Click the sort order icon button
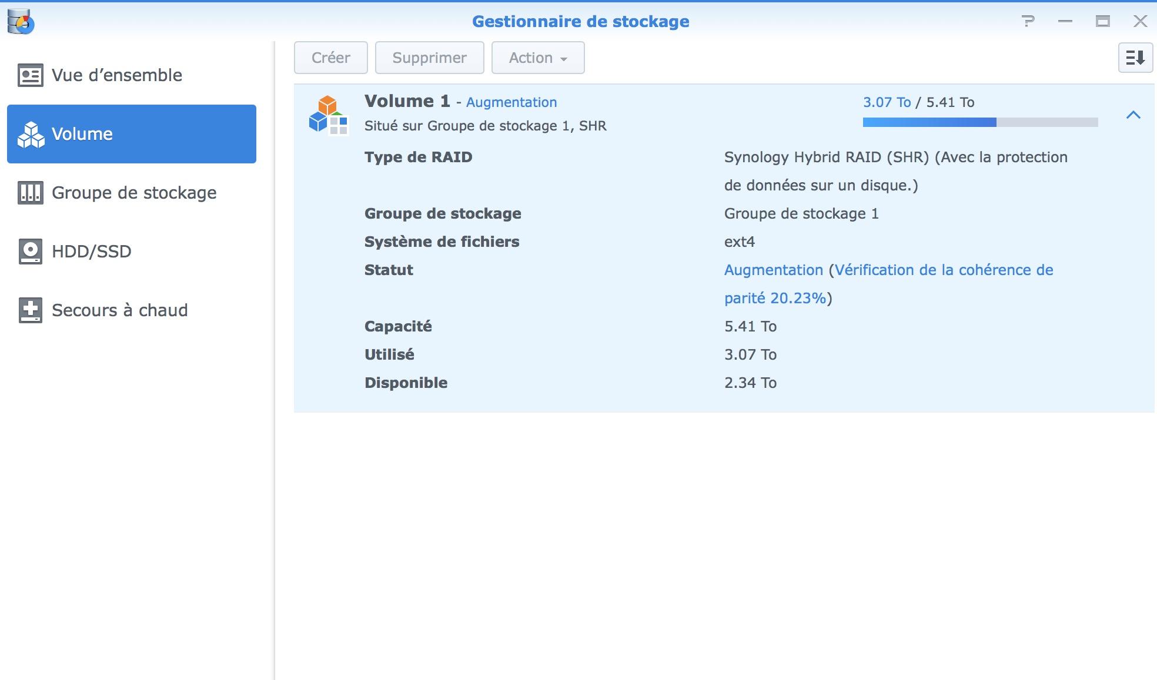 pyautogui.click(x=1135, y=58)
